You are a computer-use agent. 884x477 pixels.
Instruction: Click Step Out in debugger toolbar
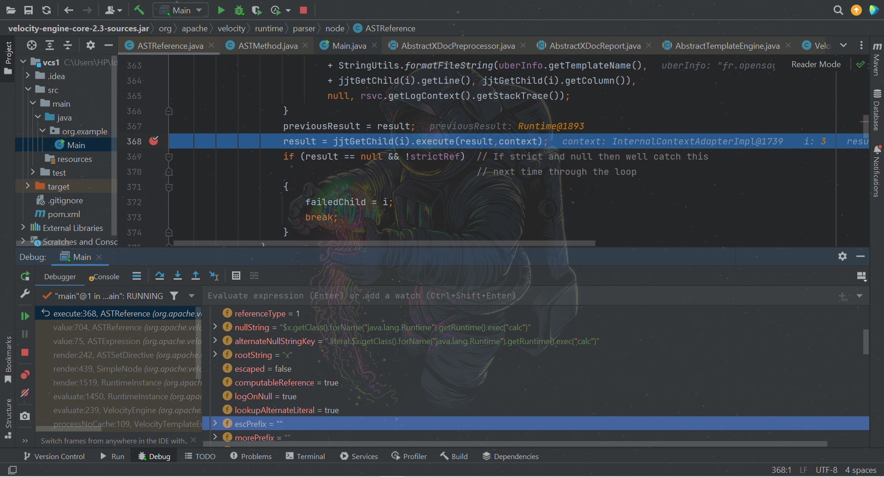click(x=196, y=276)
